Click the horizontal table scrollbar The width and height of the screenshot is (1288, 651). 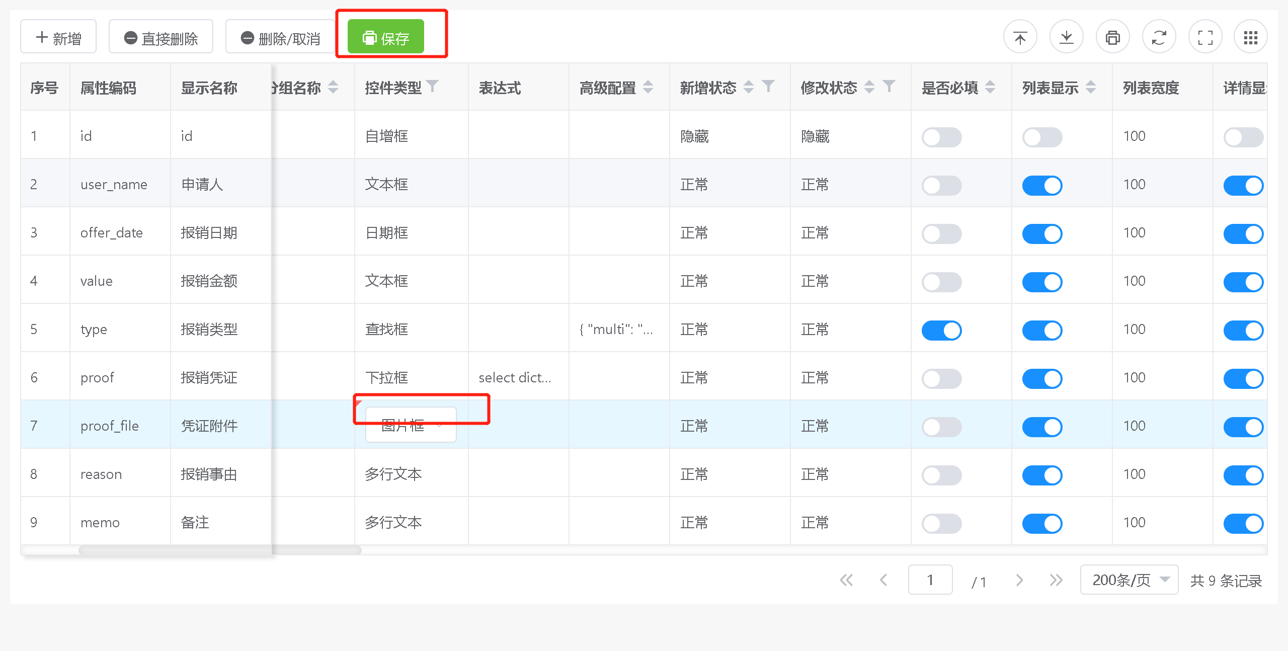coord(220,550)
